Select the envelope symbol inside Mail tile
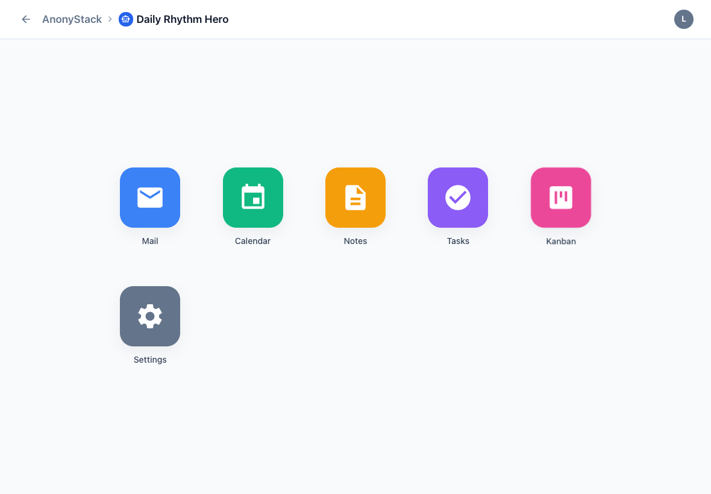Viewport: 711px width, 494px height. click(149, 198)
